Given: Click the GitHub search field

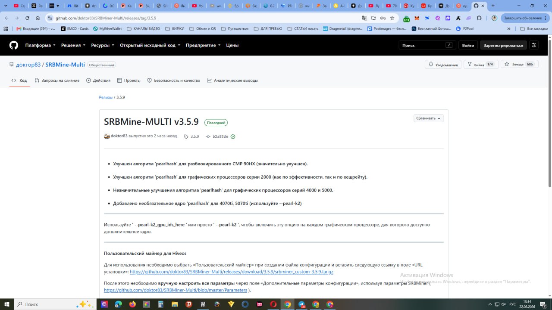Looking at the screenshot, I should 427,45.
